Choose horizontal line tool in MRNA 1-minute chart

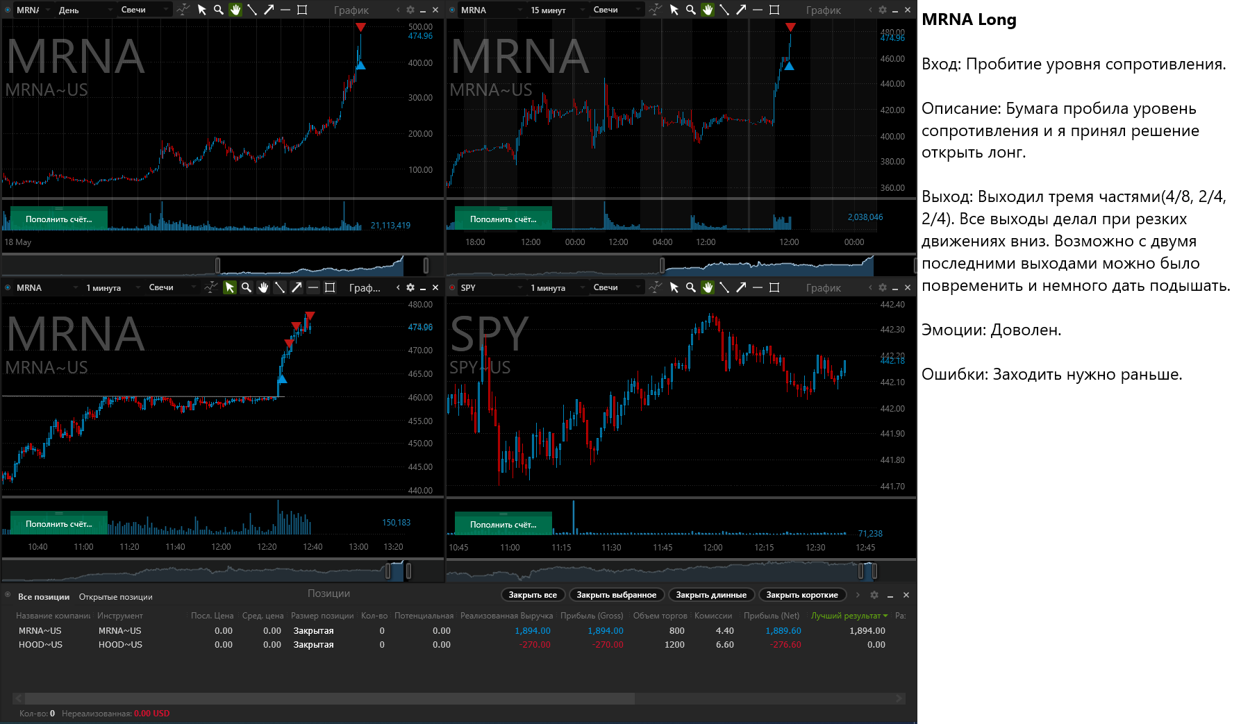point(313,287)
